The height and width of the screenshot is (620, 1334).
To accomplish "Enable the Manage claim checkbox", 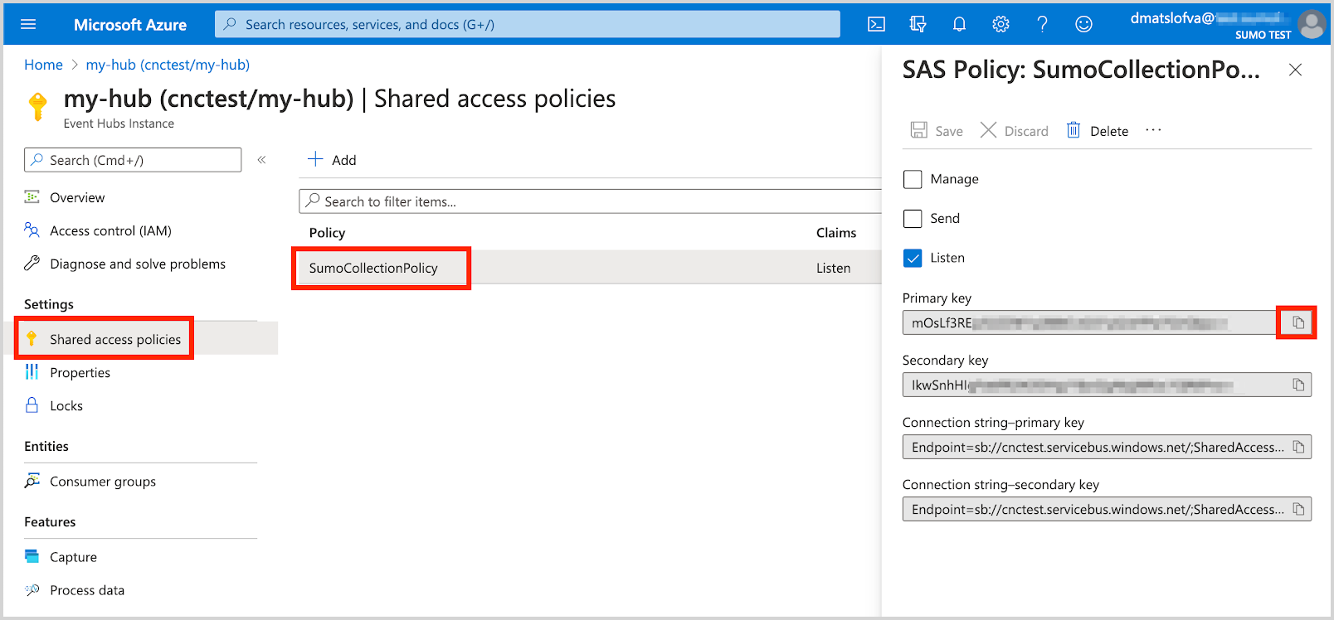I will [x=913, y=179].
